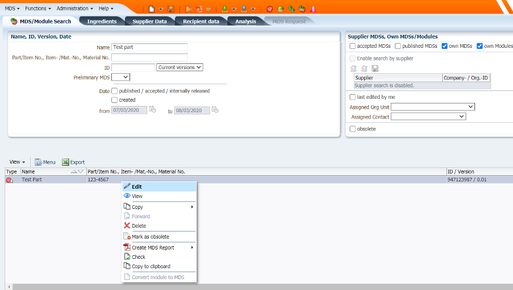The width and height of the screenshot is (513, 290).
Task: Choose View from context menu
Action: point(159,196)
